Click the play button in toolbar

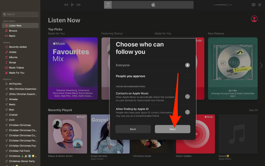click(72, 5)
